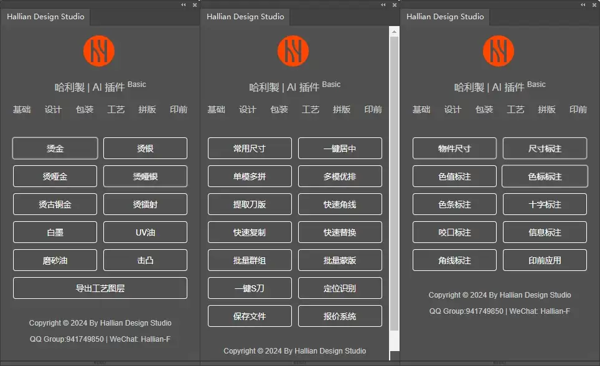Collapse middle panel with double-arrow icon

click(383, 5)
